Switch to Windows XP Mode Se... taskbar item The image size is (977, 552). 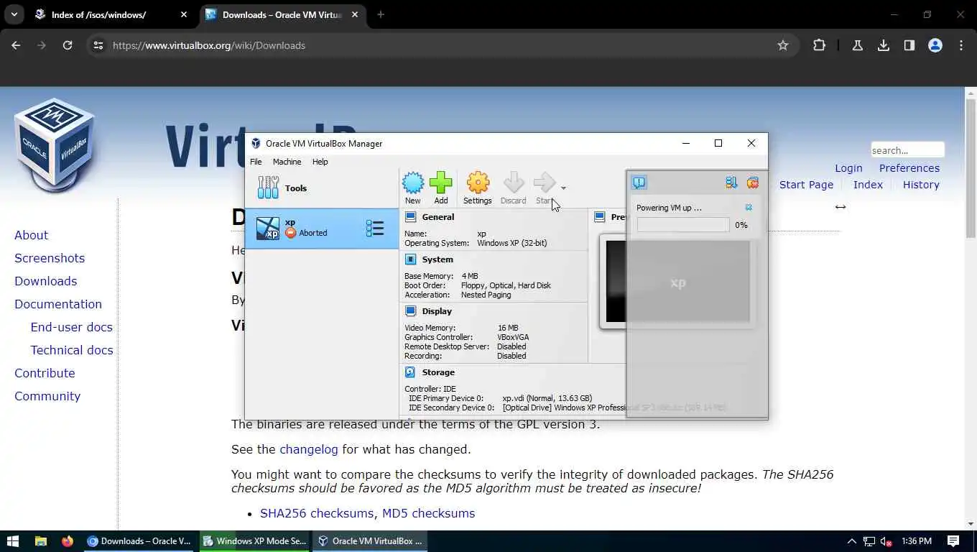(254, 541)
